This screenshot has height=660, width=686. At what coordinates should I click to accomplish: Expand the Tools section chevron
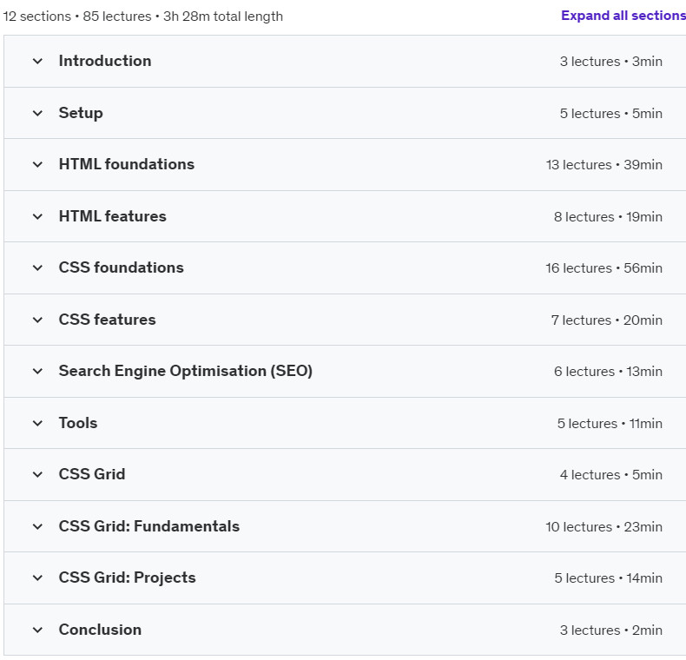tap(37, 423)
